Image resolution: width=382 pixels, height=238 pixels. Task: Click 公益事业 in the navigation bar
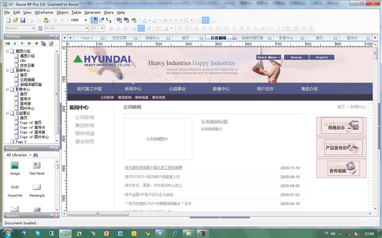point(177,89)
